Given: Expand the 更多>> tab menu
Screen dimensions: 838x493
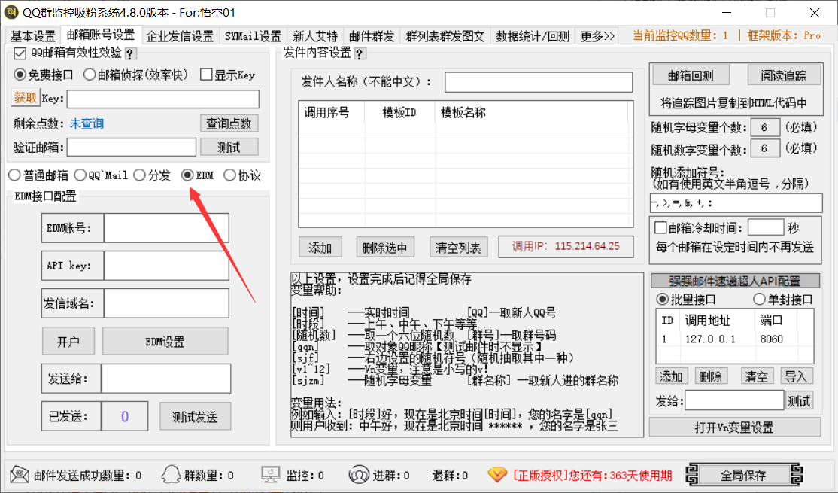Looking at the screenshot, I should click(x=597, y=36).
